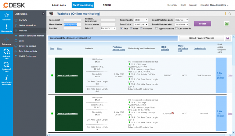Viewport: 235px width, 136px height.
Task: Sort by Meno column header
Action: tap(59, 49)
